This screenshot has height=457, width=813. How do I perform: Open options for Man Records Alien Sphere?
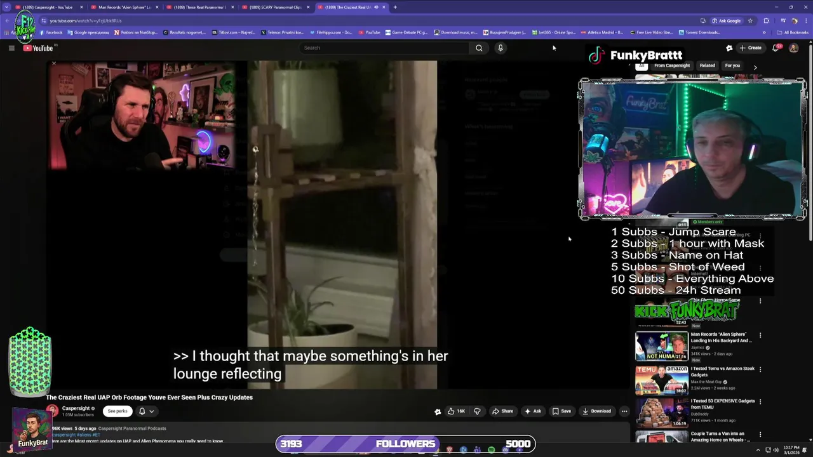point(760,335)
